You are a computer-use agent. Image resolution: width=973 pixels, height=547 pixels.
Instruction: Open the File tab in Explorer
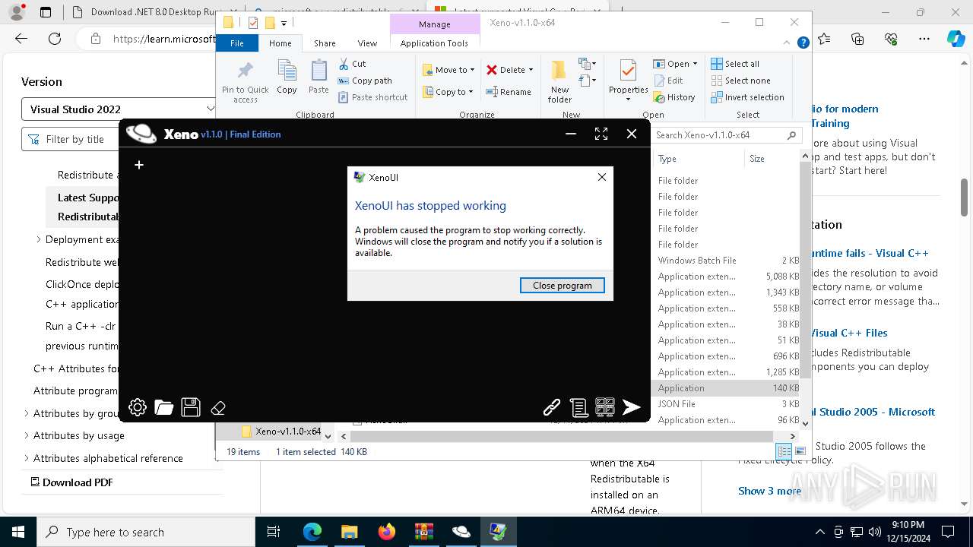pos(237,43)
